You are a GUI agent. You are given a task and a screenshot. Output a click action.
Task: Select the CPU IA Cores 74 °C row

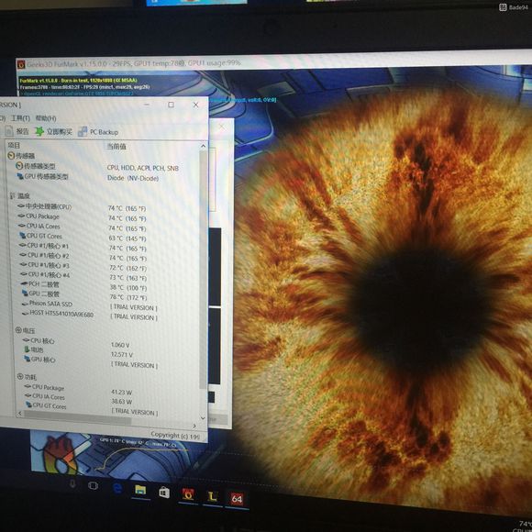(83, 227)
